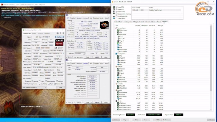Click the upper CPU-Z title bar icon
This screenshot has width=217, height=122.
coord(67,15)
